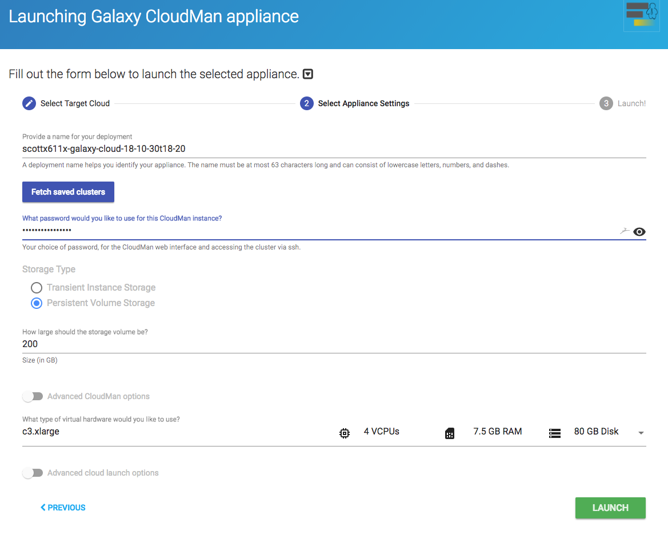Edit the deployment name field
668x535 pixels.
[x=334, y=149]
